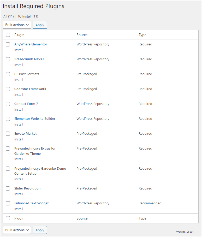The image size is (202, 237).
Task: Install the Envato Market plugin
Action: pos(19,139)
